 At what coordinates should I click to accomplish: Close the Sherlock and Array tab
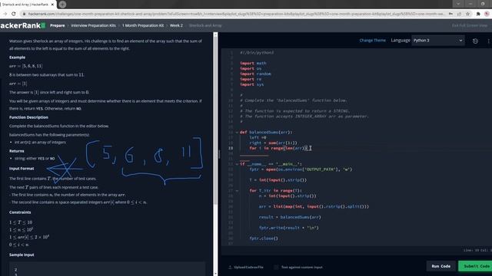pyautogui.click(x=52, y=5)
